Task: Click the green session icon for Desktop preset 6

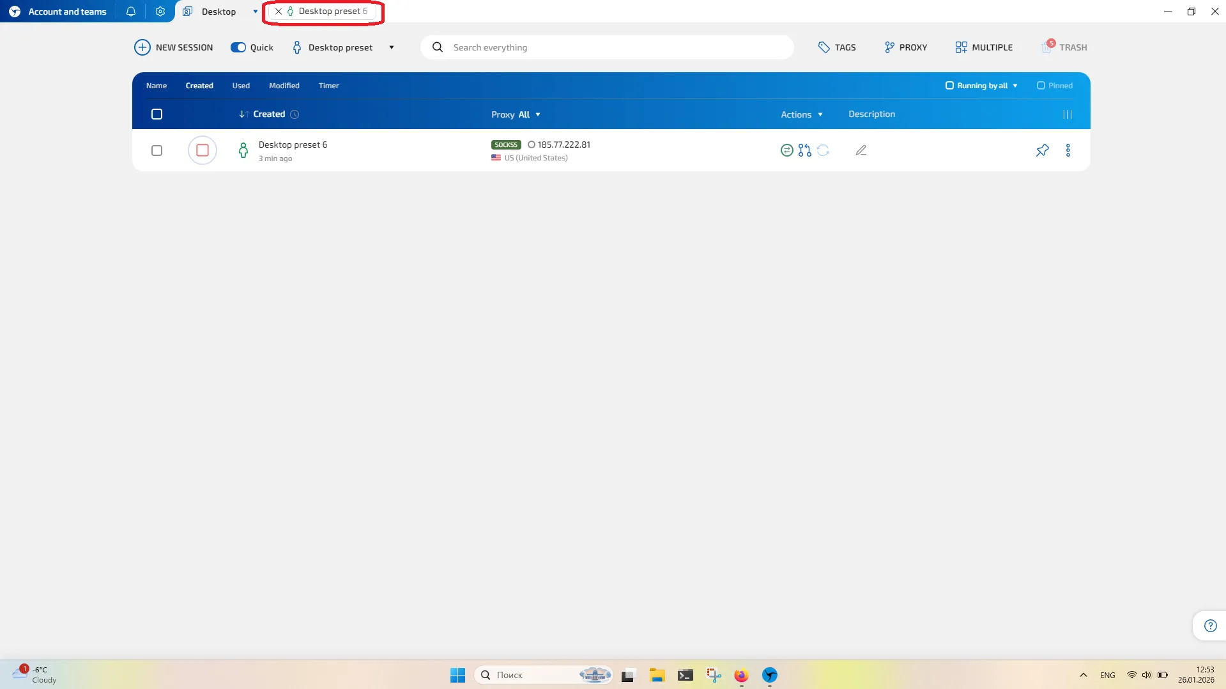Action: pyautogui.click(x=243, y=150)
